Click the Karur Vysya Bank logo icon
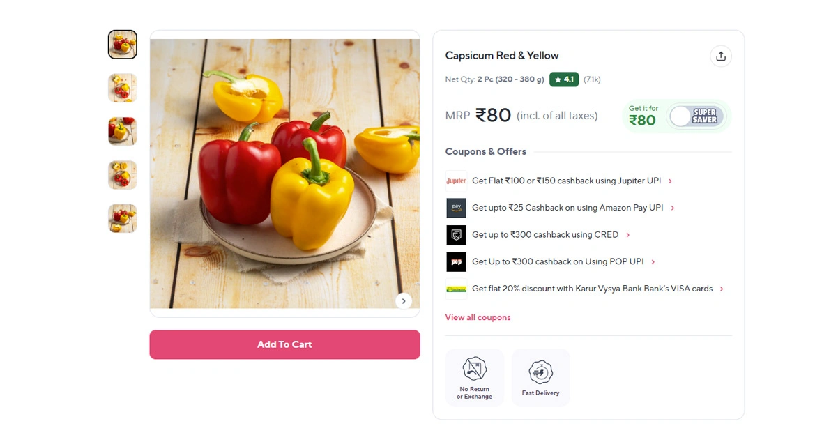Image resolution: width=838 pixels, height=442 pixels. pyautogui.click(x=456, y=289)
